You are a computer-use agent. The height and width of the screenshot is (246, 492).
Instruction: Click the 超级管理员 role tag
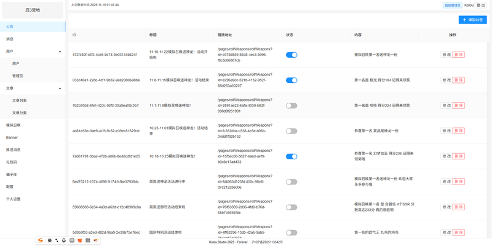point(453,5)
